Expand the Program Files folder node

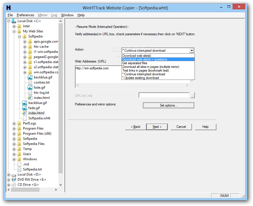[x=14, y=129]
